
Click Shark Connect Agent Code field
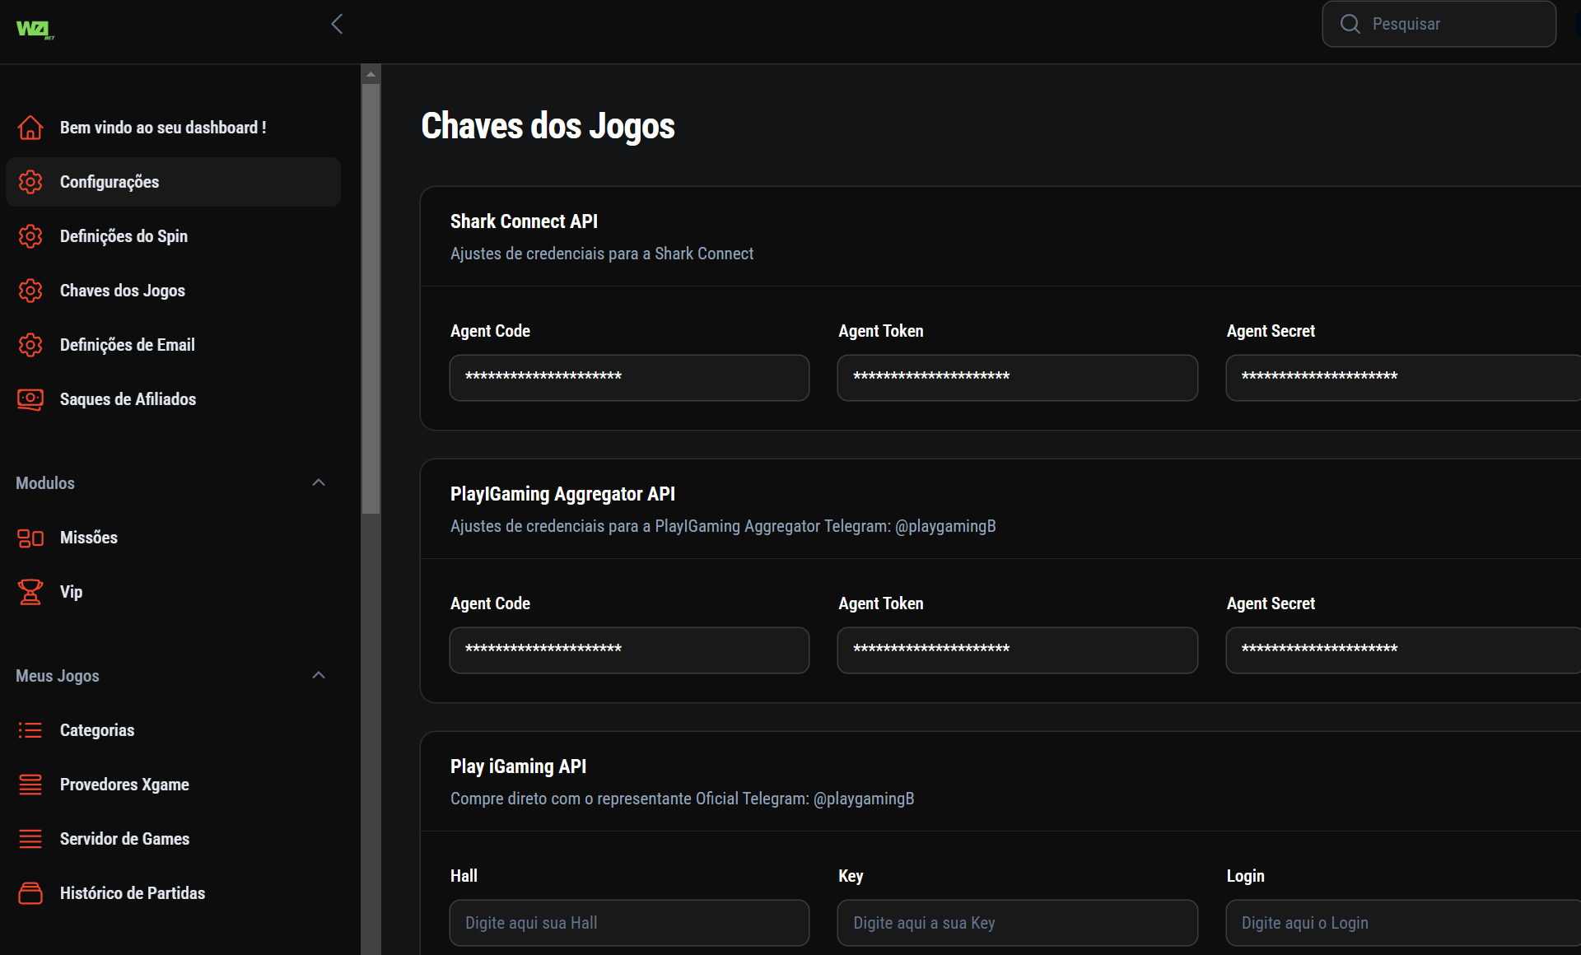click(629, 378)
